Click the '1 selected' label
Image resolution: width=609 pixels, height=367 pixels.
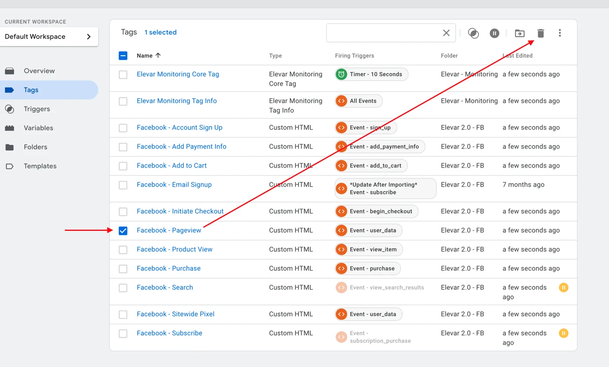click(160, 32)
